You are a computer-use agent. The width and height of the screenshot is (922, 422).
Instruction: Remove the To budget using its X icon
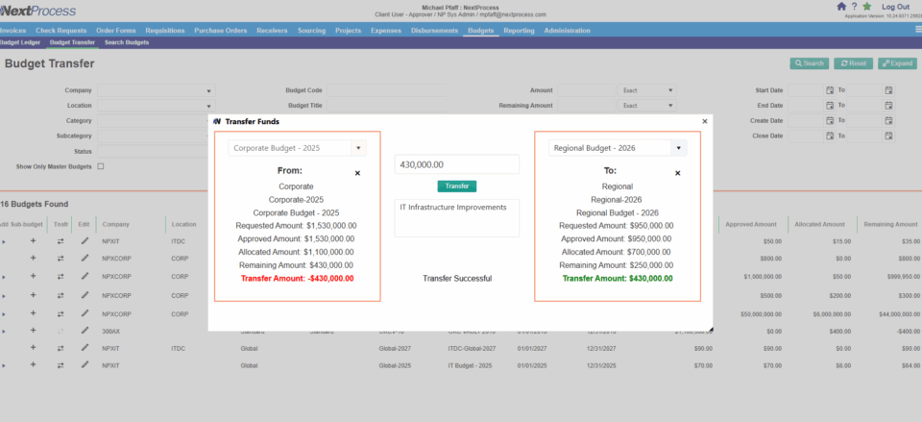coord(678,173)
